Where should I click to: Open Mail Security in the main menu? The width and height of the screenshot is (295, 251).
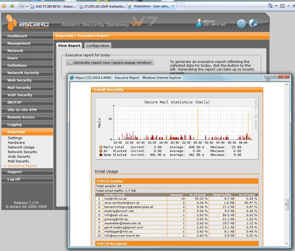tap(27, 88)
